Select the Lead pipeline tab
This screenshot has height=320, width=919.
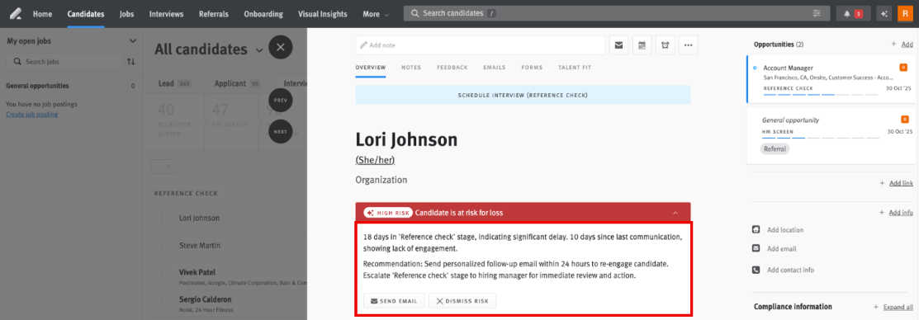point(175,83)
